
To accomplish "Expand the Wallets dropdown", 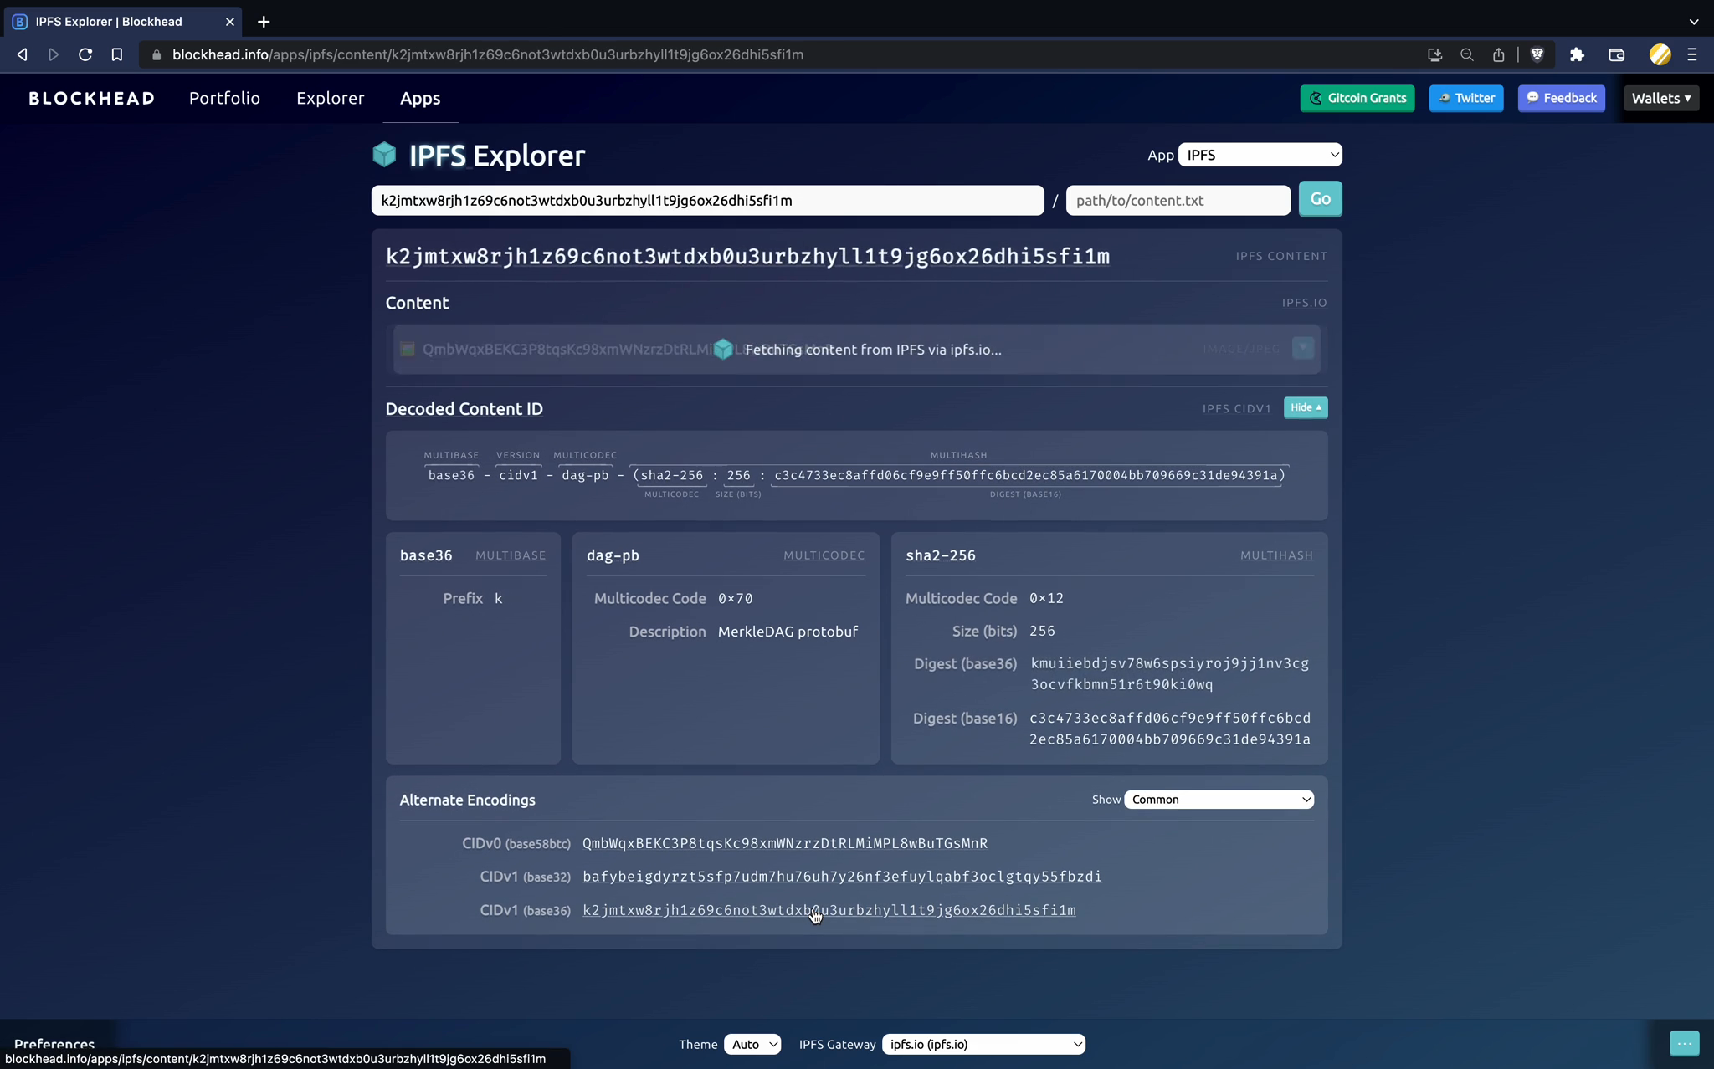I will pos(1661,98).
